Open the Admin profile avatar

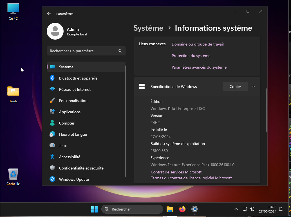pos(55,31)
